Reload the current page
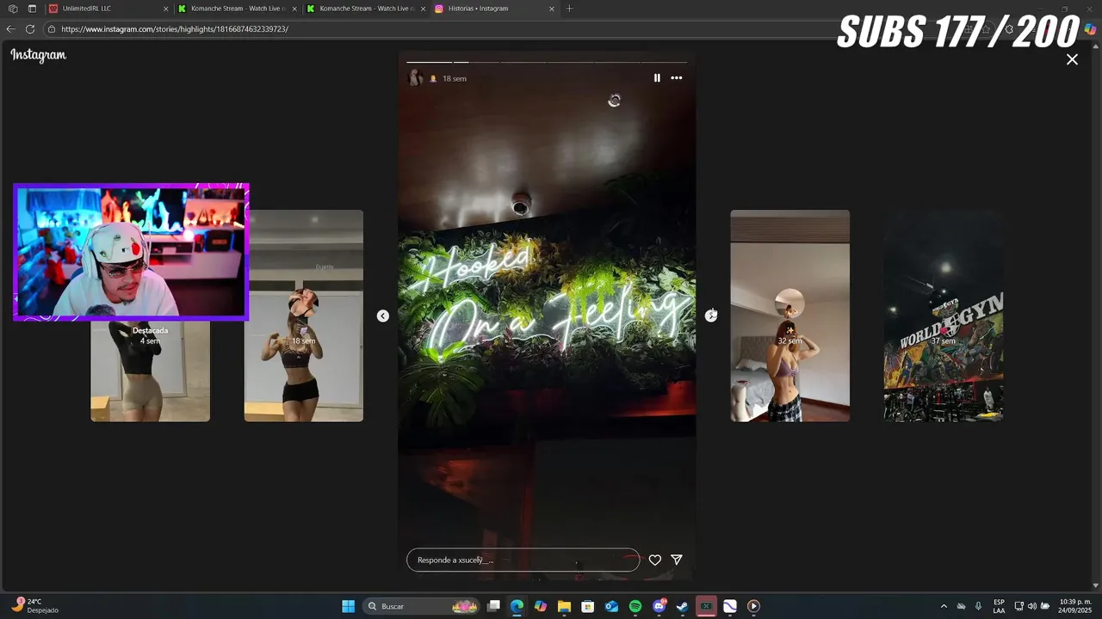This screenshot has height=619, width=1102. pos(30,29)
